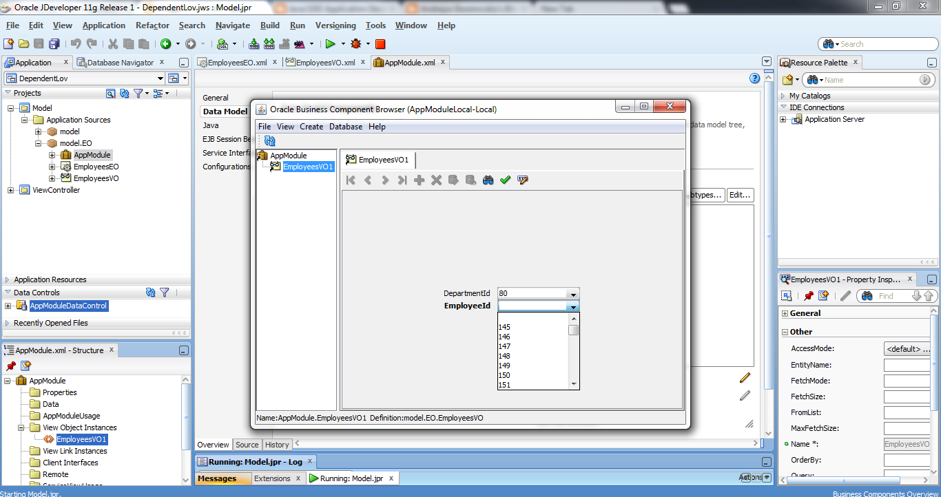Expand the General section in Property Inspector
The height and width of the screenshot is (497, 941).
(x=785, y=313)
